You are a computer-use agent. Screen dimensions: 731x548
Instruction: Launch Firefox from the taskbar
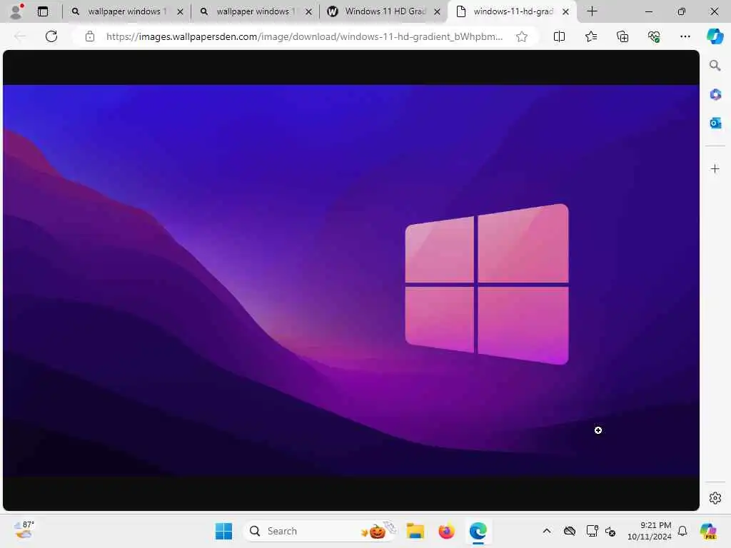446,531
